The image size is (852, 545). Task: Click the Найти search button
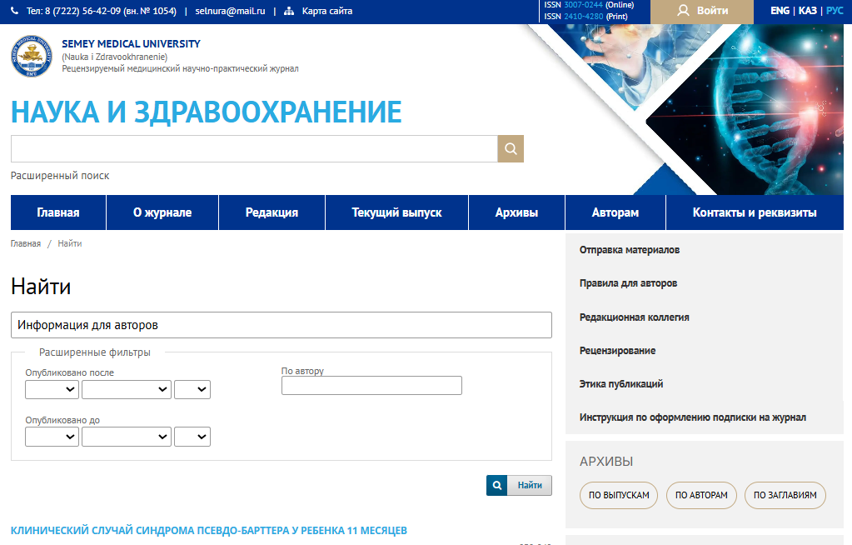[530, 485]
